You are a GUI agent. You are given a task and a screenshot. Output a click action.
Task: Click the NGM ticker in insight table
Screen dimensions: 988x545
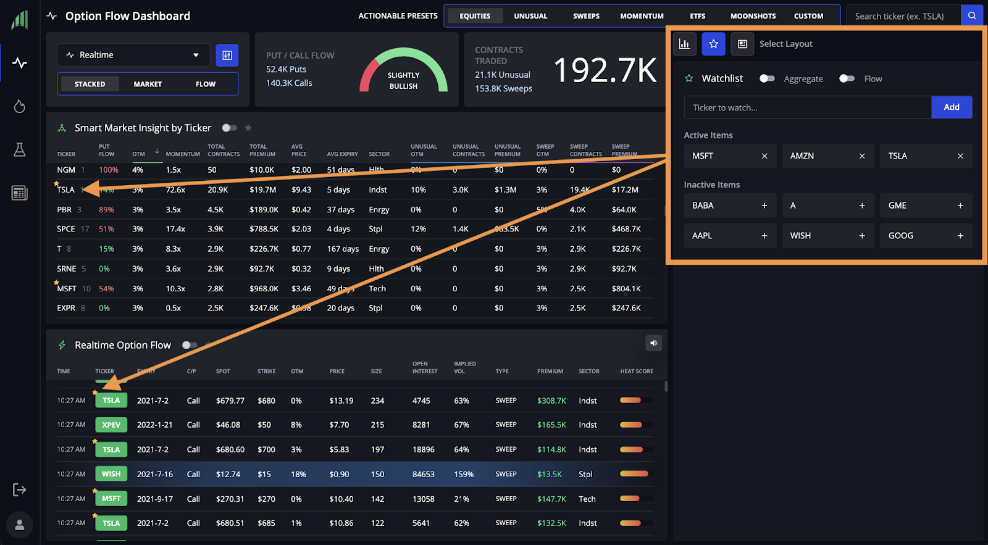point(66,170)
